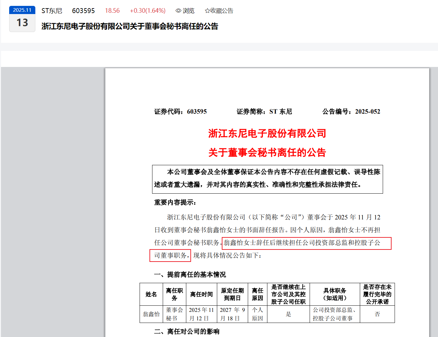Click the price change +0.30(1.64%)
Image resolution: width=438 pixels, height=337 pixels.
(148, 11)
